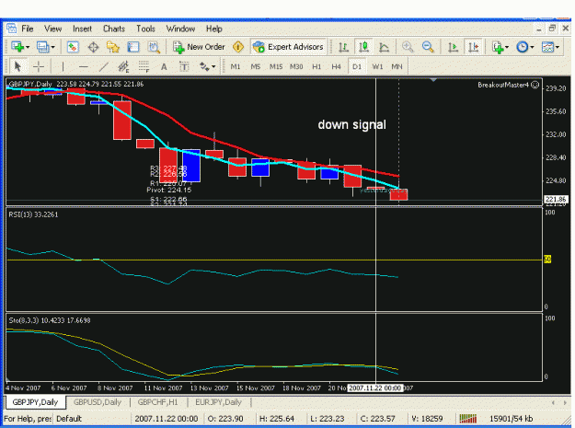Open the New Chart dropdown arrow
575x428 pixels.
coord(28,47)
